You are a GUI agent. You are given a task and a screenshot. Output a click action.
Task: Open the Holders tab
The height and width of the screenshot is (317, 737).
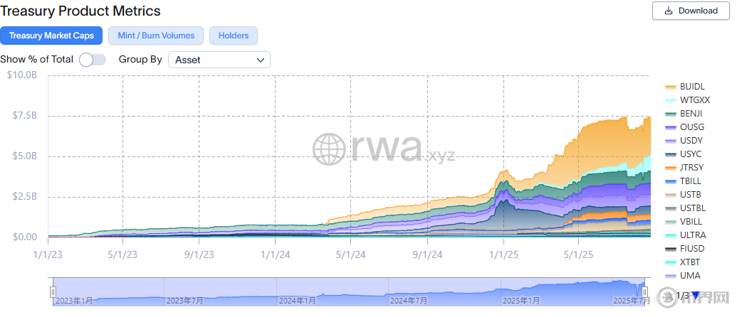234,36
